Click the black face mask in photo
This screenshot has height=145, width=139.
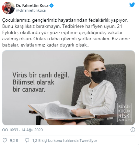point(97,76)
